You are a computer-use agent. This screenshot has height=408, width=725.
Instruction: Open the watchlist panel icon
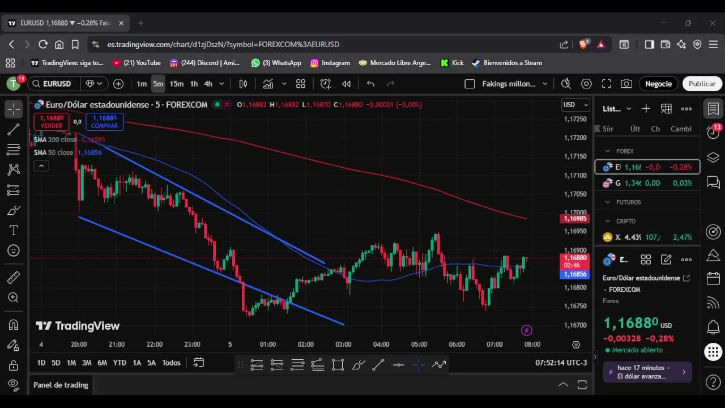point(713,109)
